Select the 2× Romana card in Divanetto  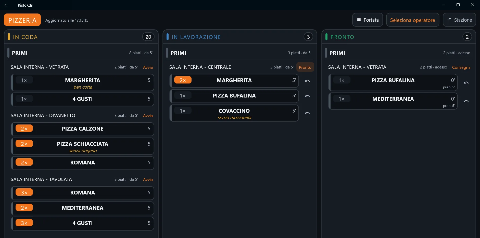(x=83, y=163)
